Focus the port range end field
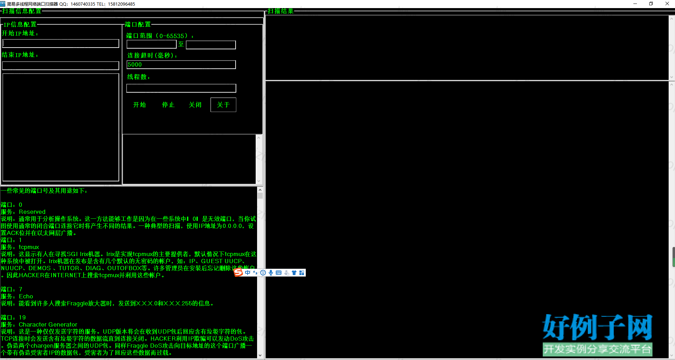The height and width of the screenshot is (360, 675). point(211,45)
